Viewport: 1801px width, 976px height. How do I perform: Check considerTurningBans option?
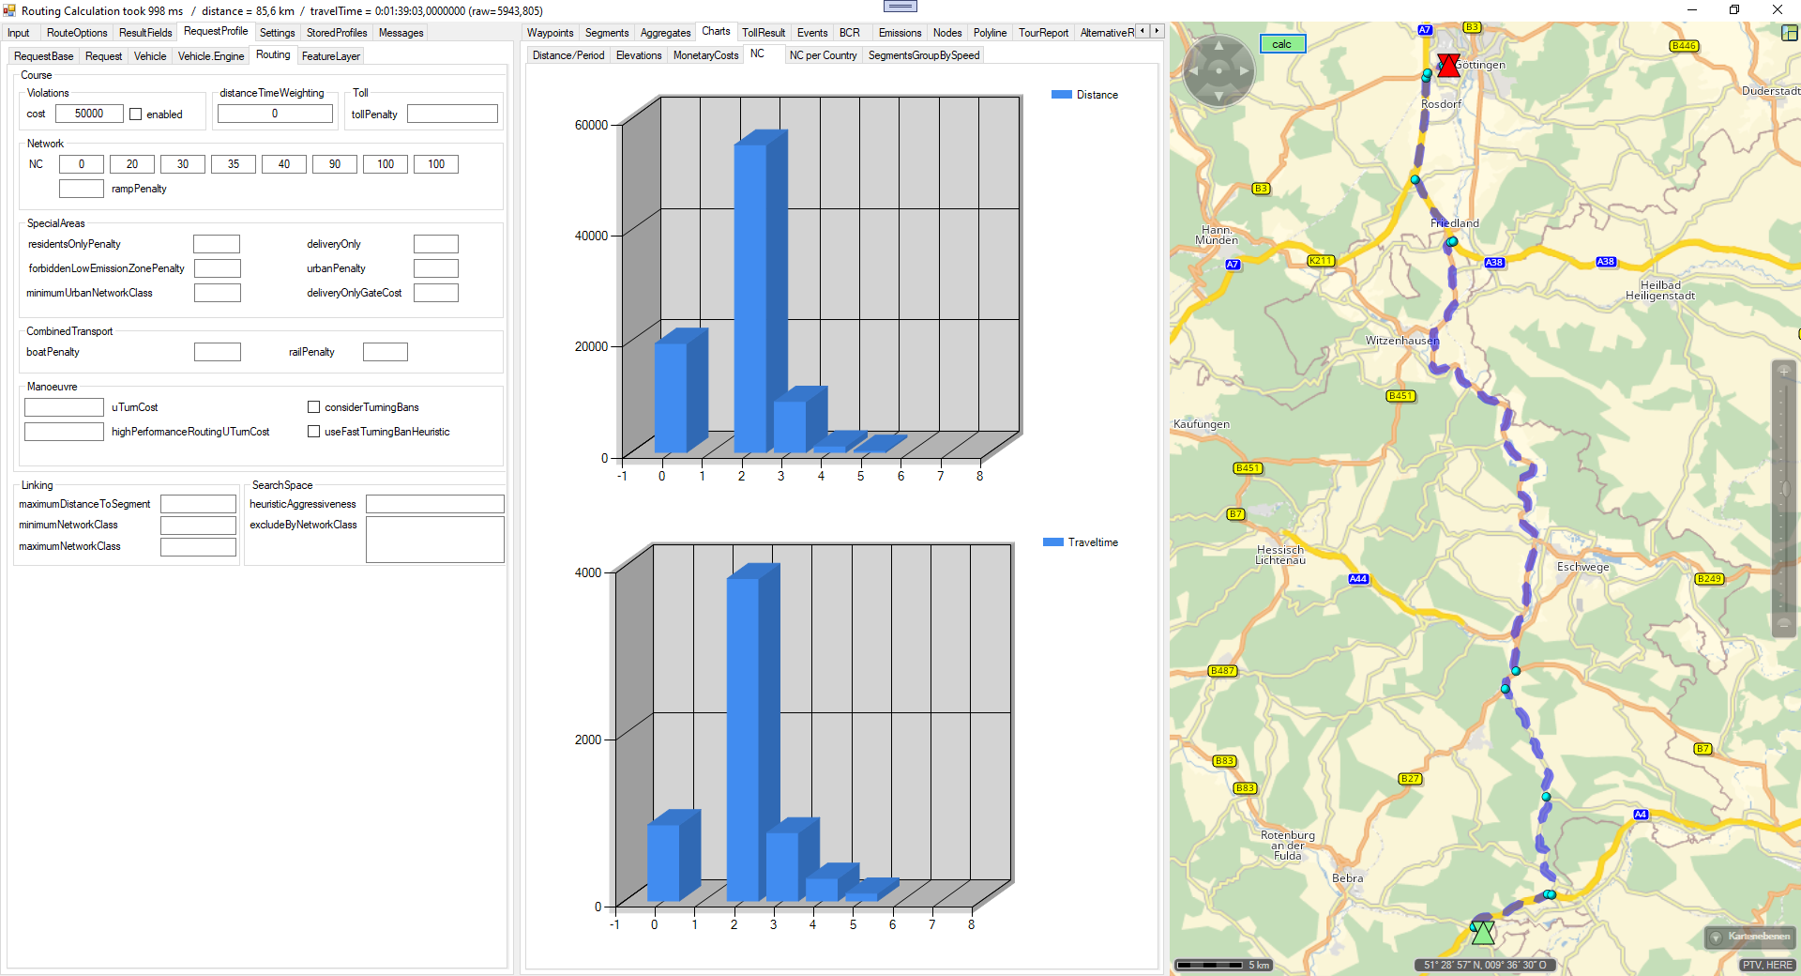tap(314, 407)
